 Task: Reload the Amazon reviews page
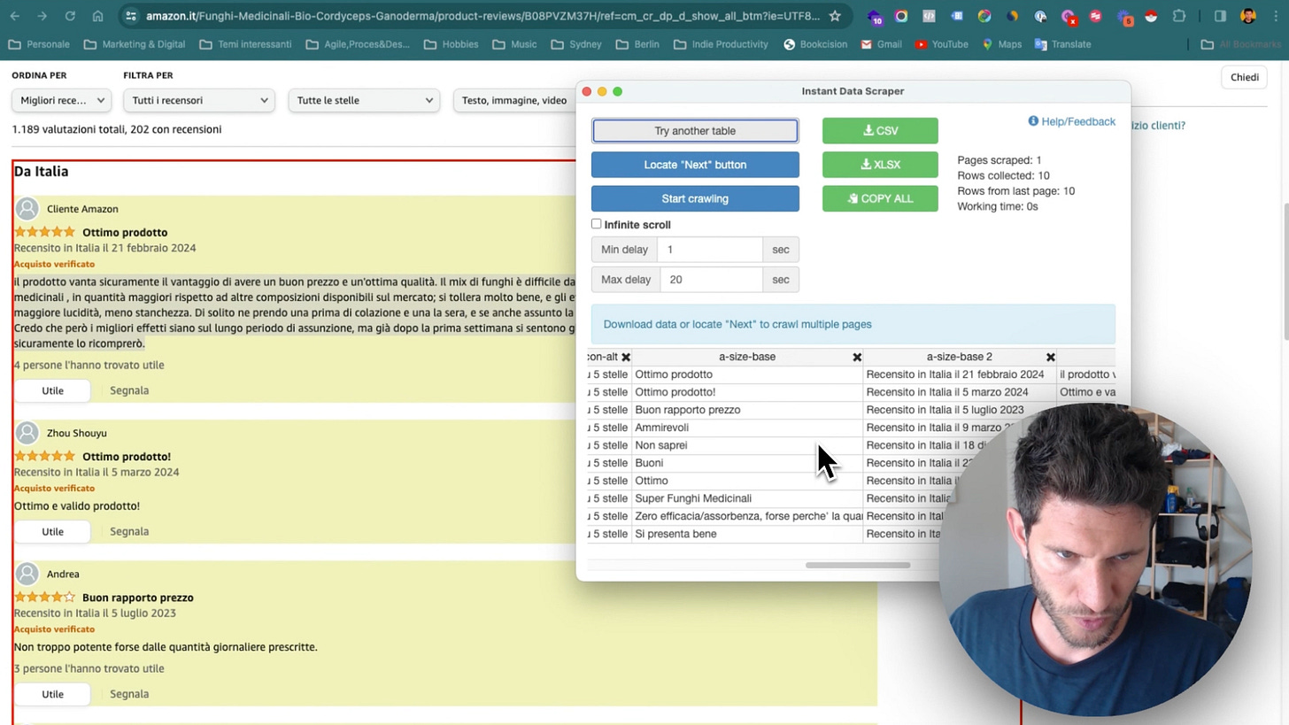[x=70, y=16]
